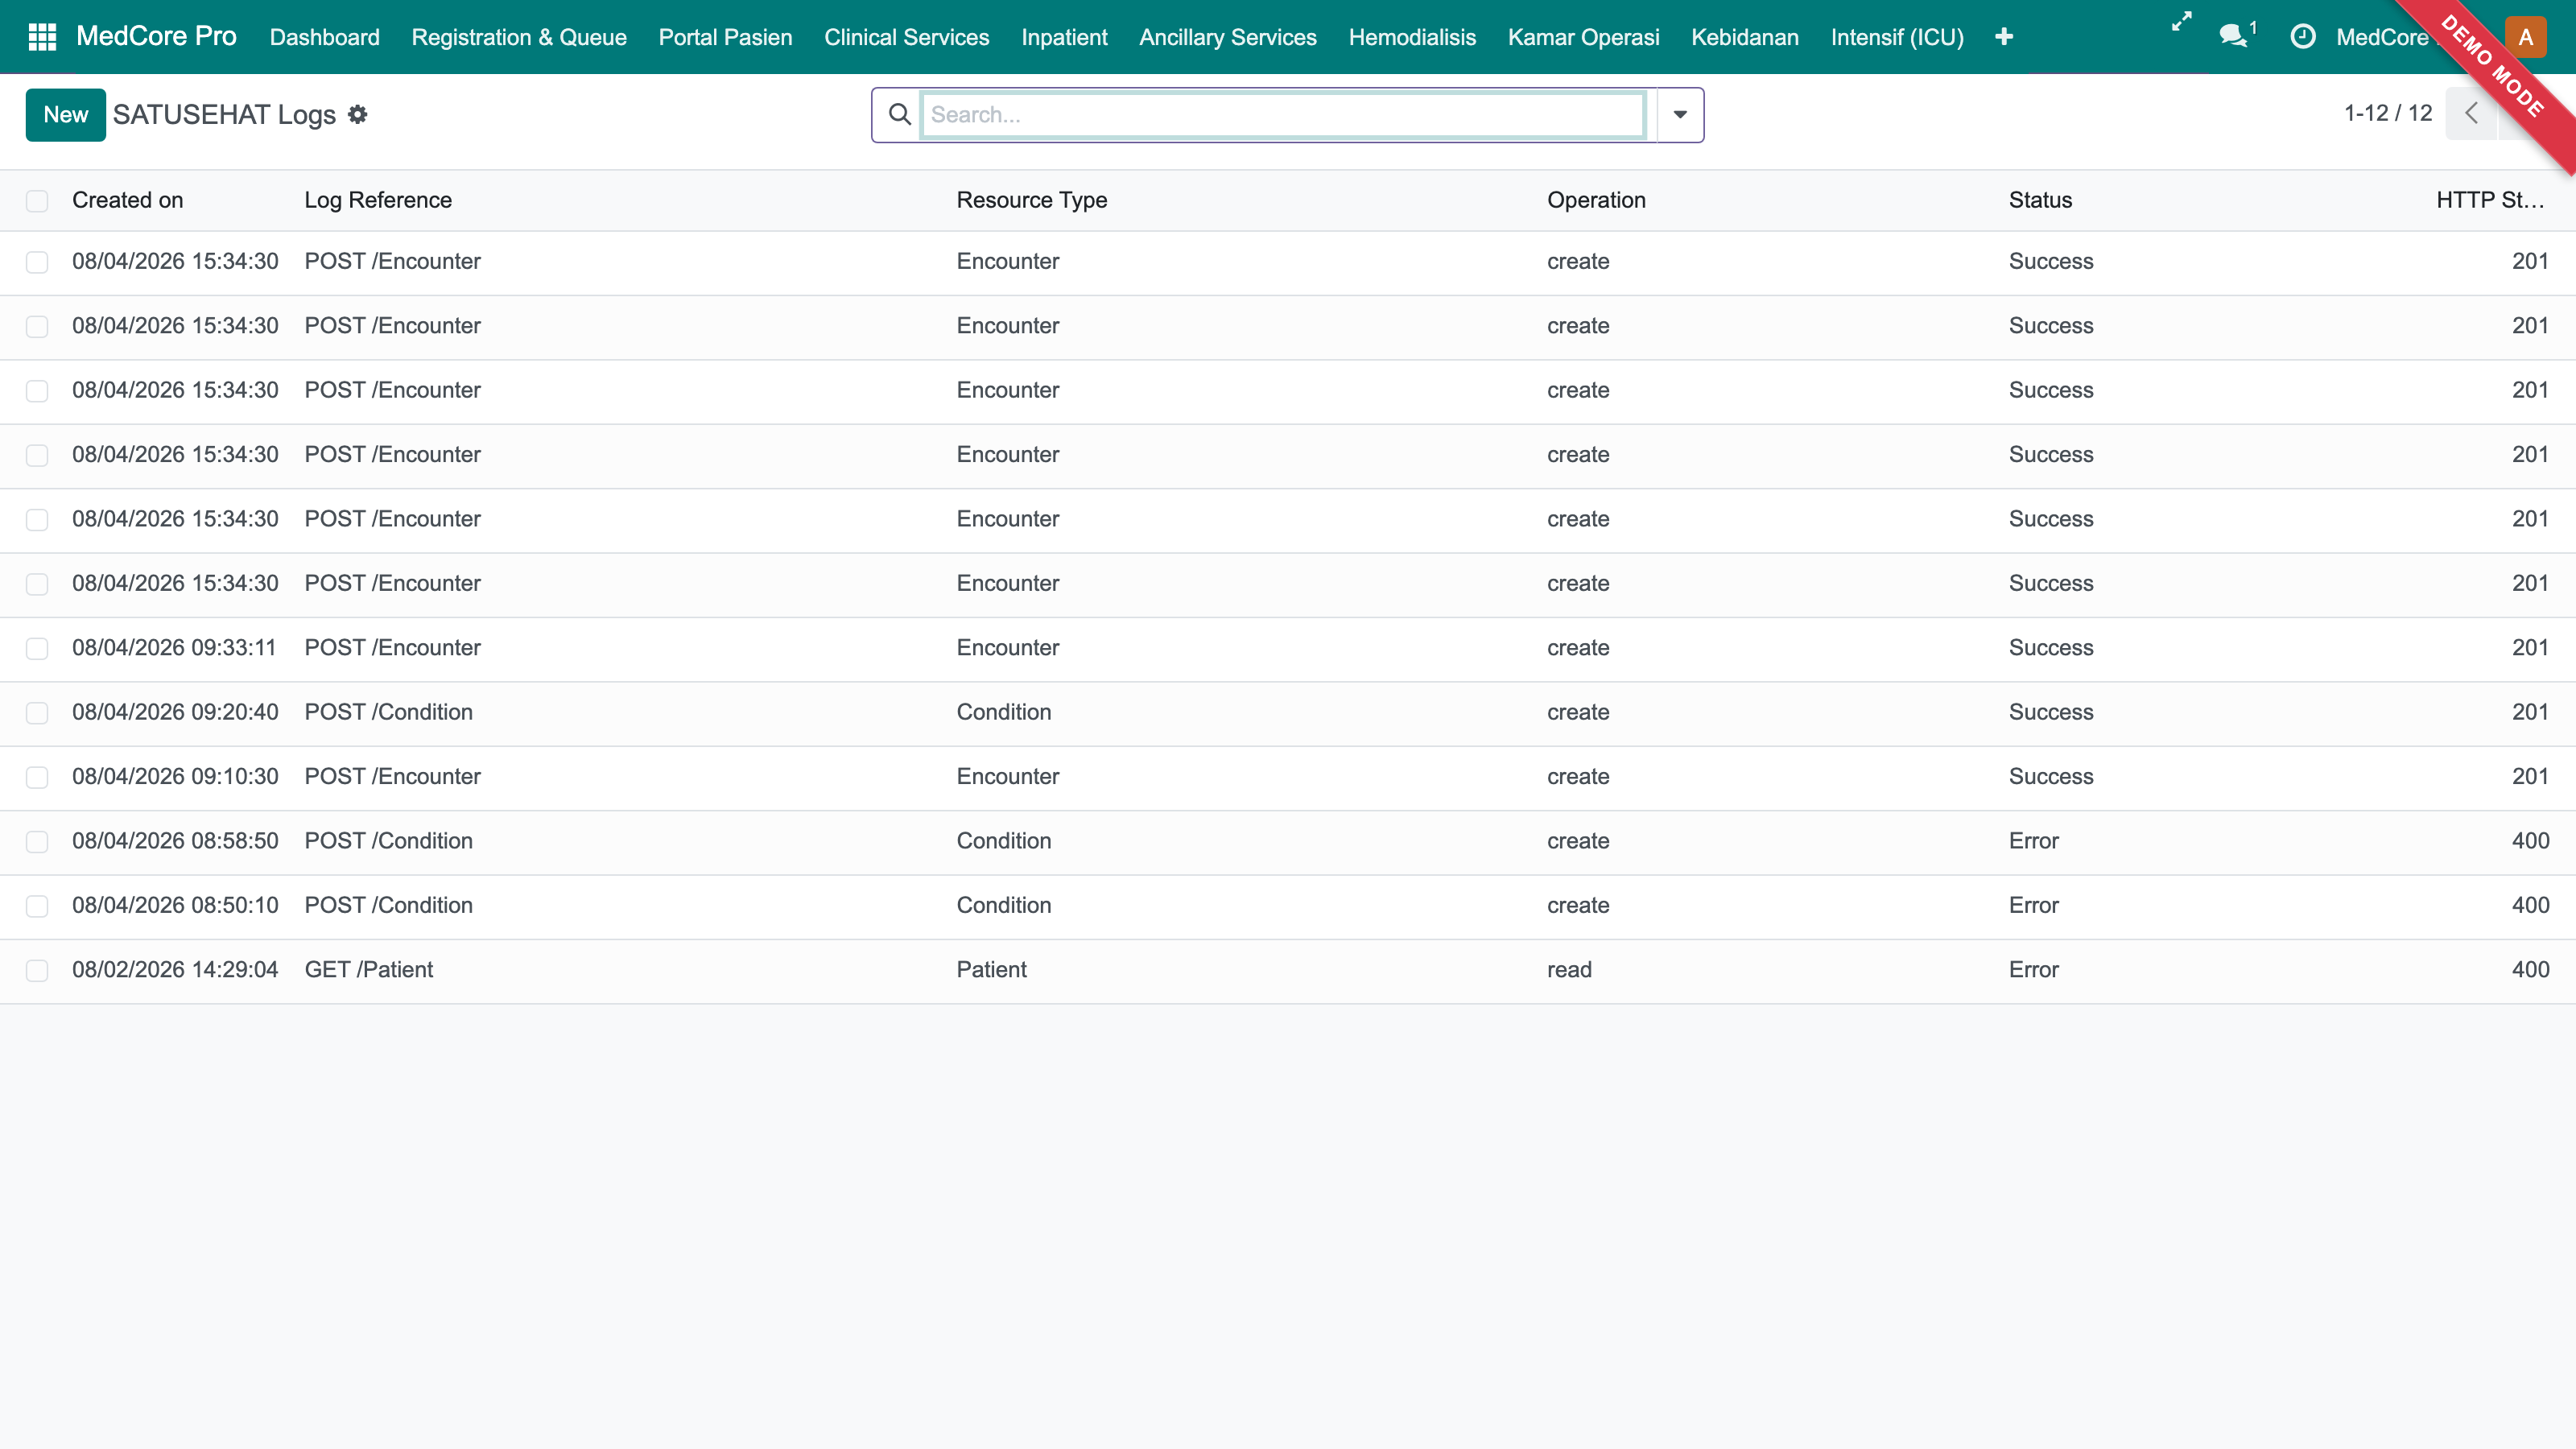Select the first 15:34:30 POST /Encounter row checkbox
Image resolution: width=2576 pixels, height=1449 pixels.
[37, 262]
